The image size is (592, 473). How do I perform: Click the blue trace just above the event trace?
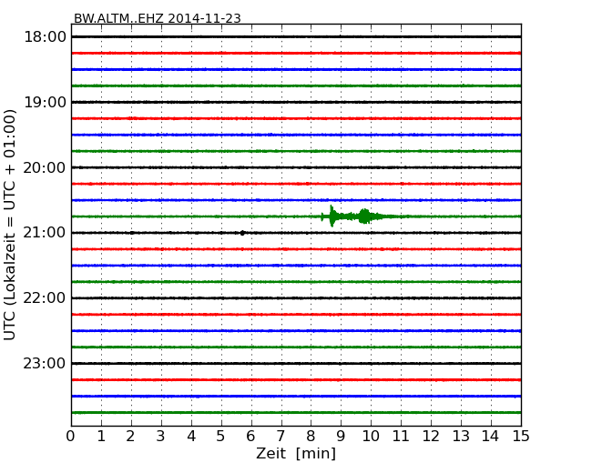296,200
